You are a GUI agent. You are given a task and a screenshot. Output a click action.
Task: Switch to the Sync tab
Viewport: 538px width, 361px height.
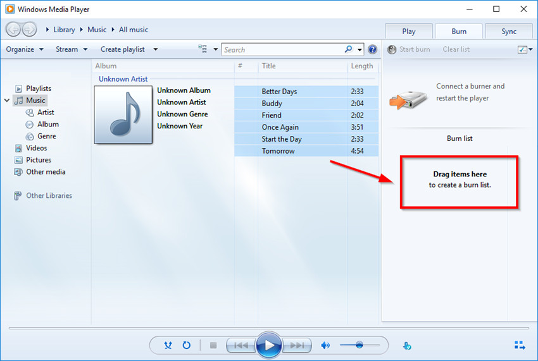tap(509, 32)
